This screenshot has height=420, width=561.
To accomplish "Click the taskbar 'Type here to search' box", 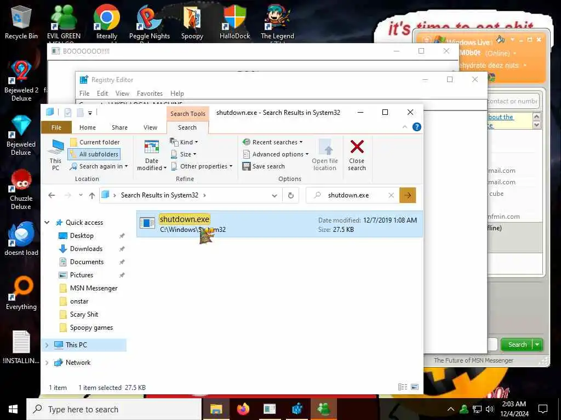I will 114,409.
